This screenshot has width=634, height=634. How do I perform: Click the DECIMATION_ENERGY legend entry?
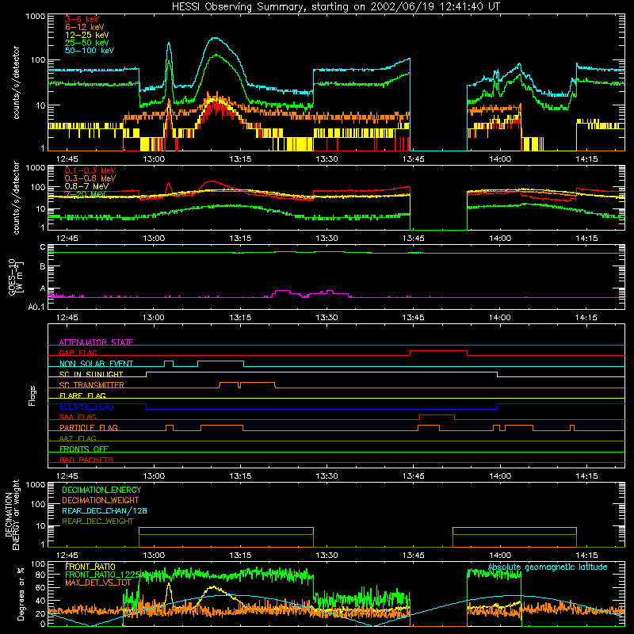coord(101,490)
